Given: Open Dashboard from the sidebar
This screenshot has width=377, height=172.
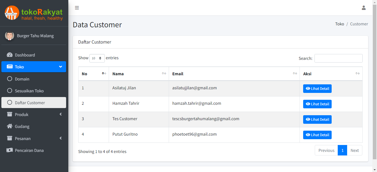Looking at the screenshot, I should (25, 55).
